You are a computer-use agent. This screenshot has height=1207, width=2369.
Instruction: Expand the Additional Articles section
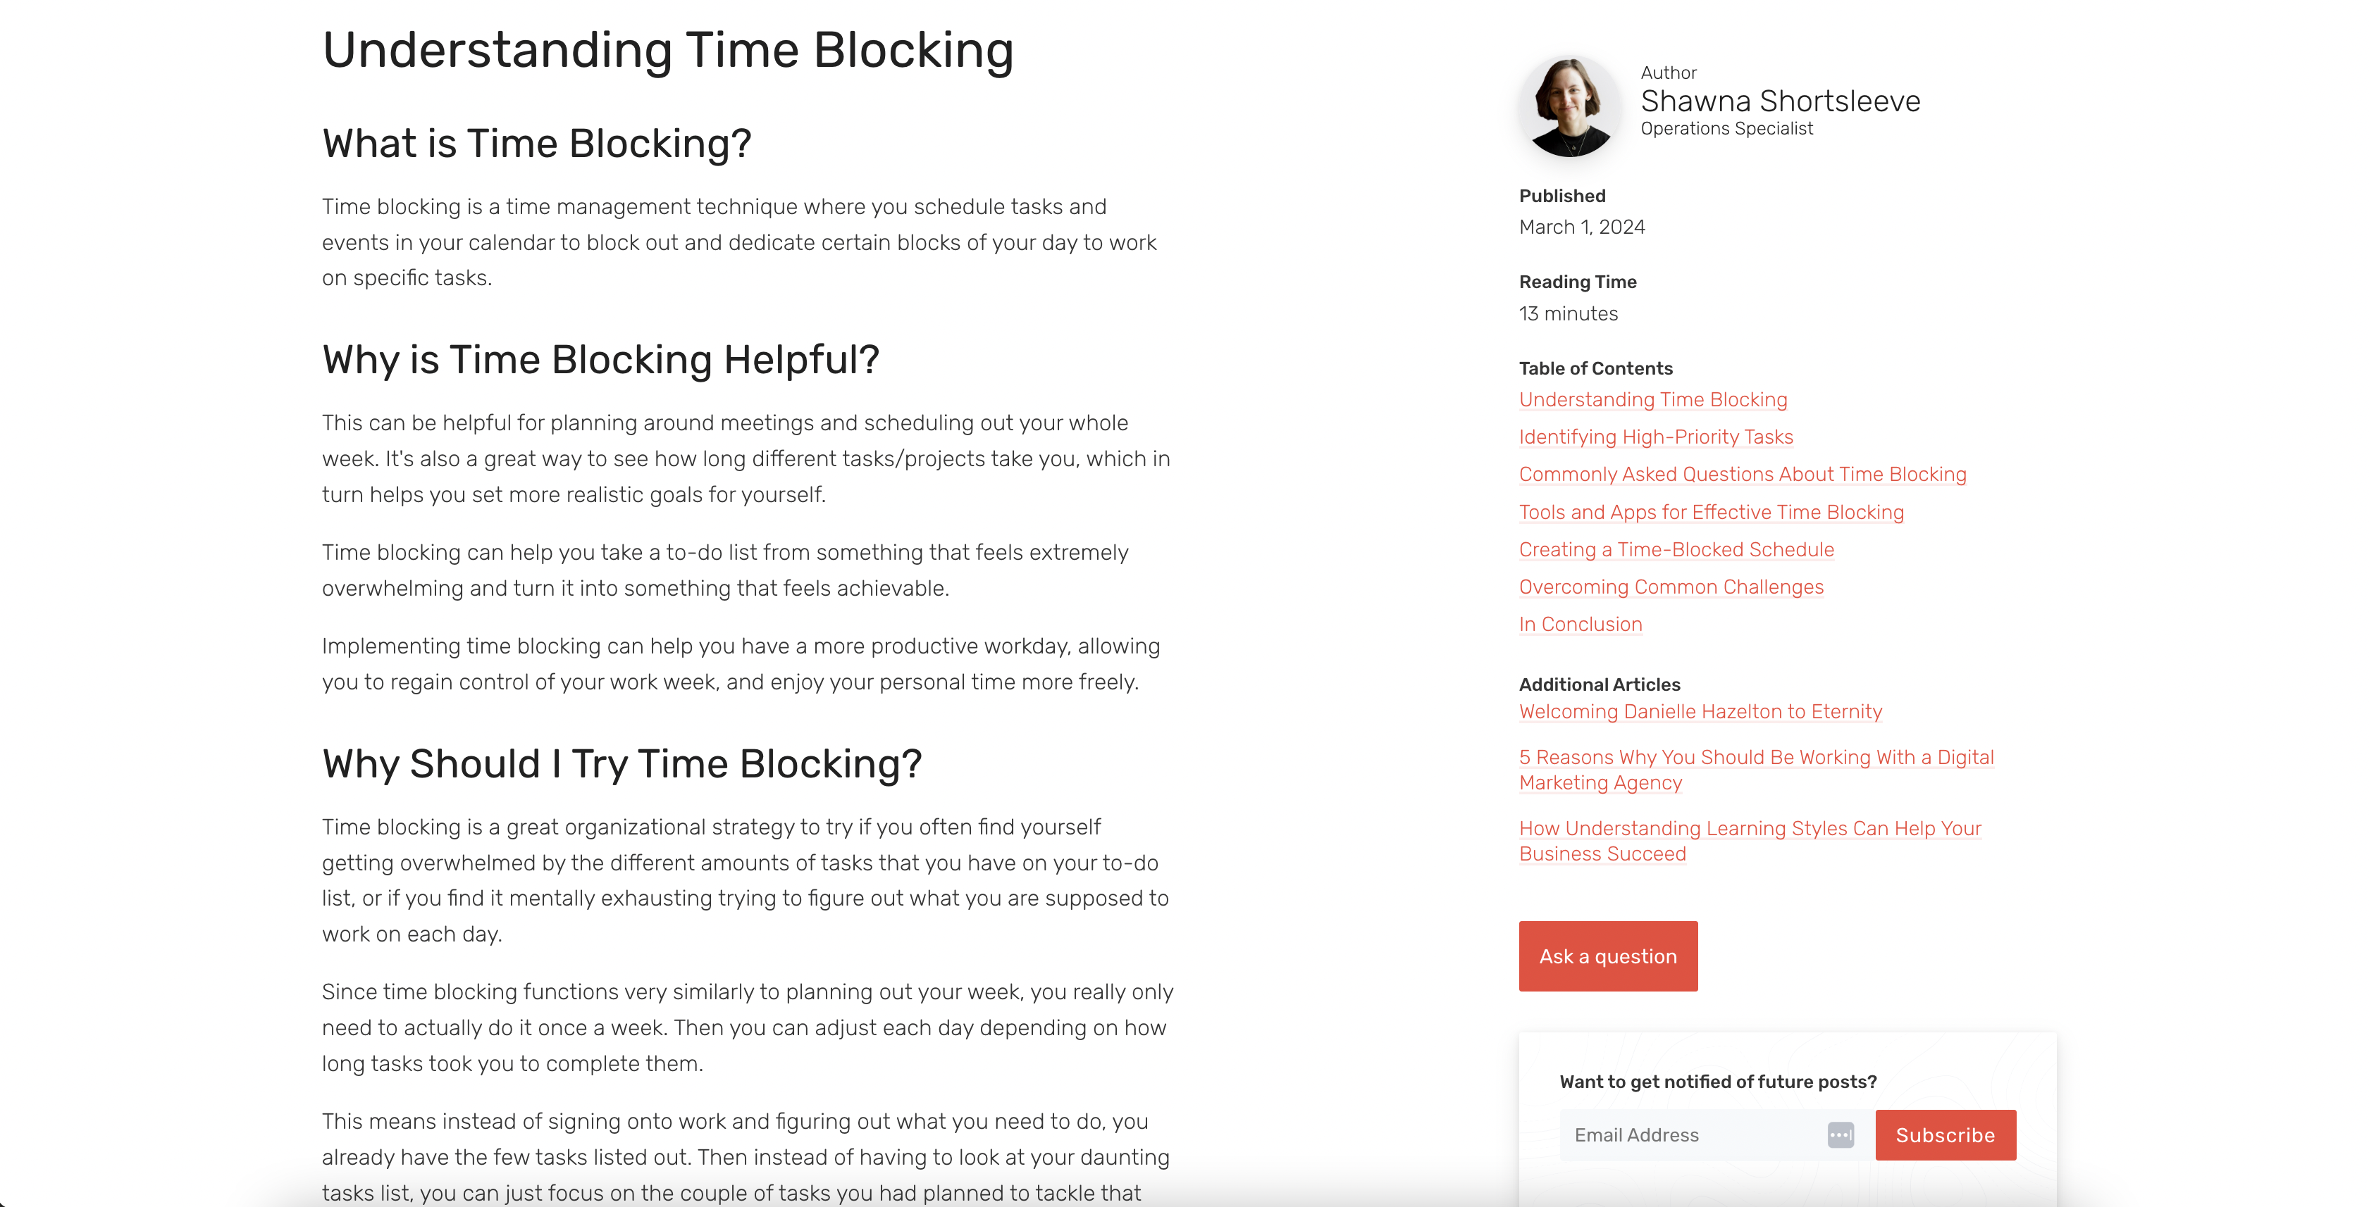(1599, 684)
